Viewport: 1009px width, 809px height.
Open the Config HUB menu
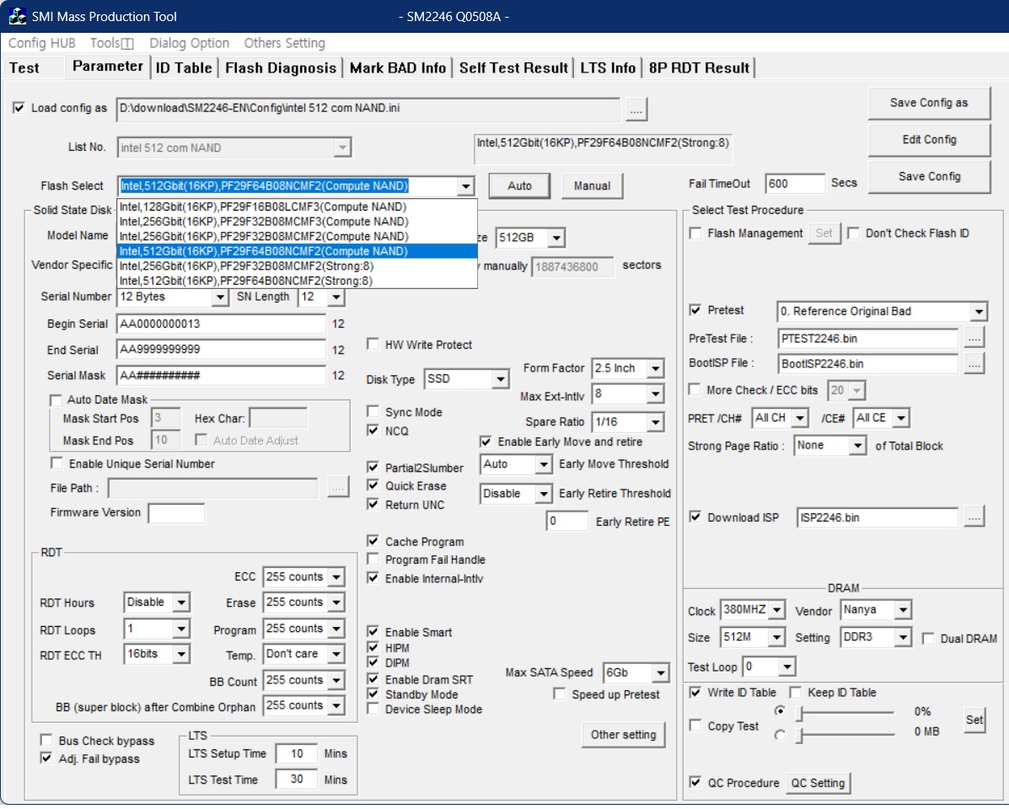tap(42, 43)
